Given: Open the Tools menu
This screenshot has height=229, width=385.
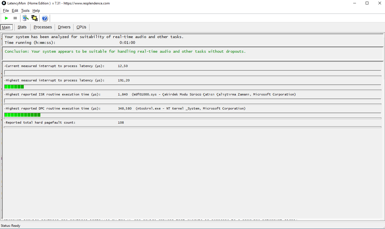Looking at the screenshot, I should [25, 11].
